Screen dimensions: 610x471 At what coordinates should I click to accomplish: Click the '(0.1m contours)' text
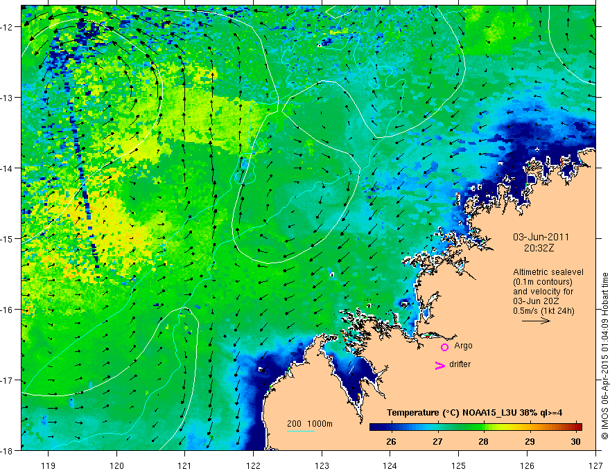(543, 282)
